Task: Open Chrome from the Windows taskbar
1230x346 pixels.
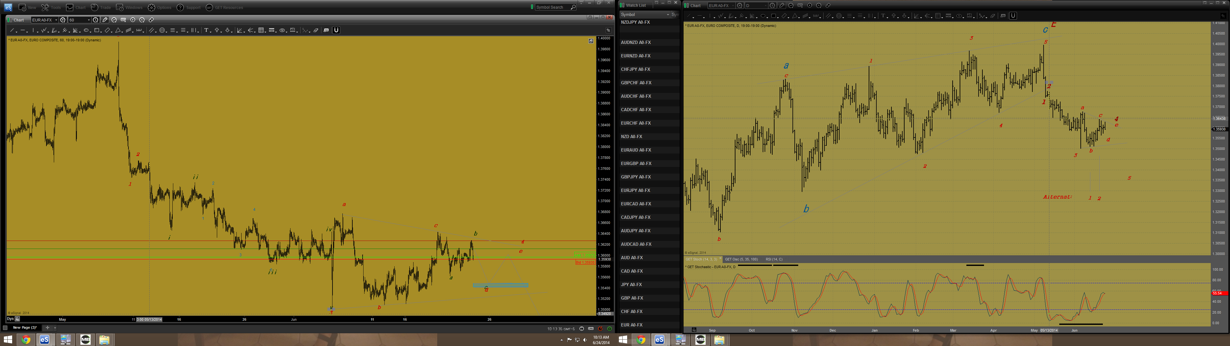Action: click(x=26, y=340)
